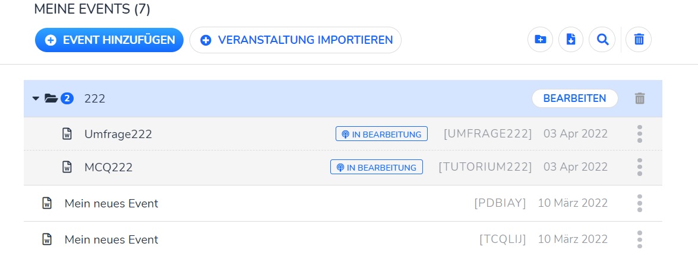Open three-dot menu for Umfrage222
Screen dimensions: 698x256
tap(639, 134)
